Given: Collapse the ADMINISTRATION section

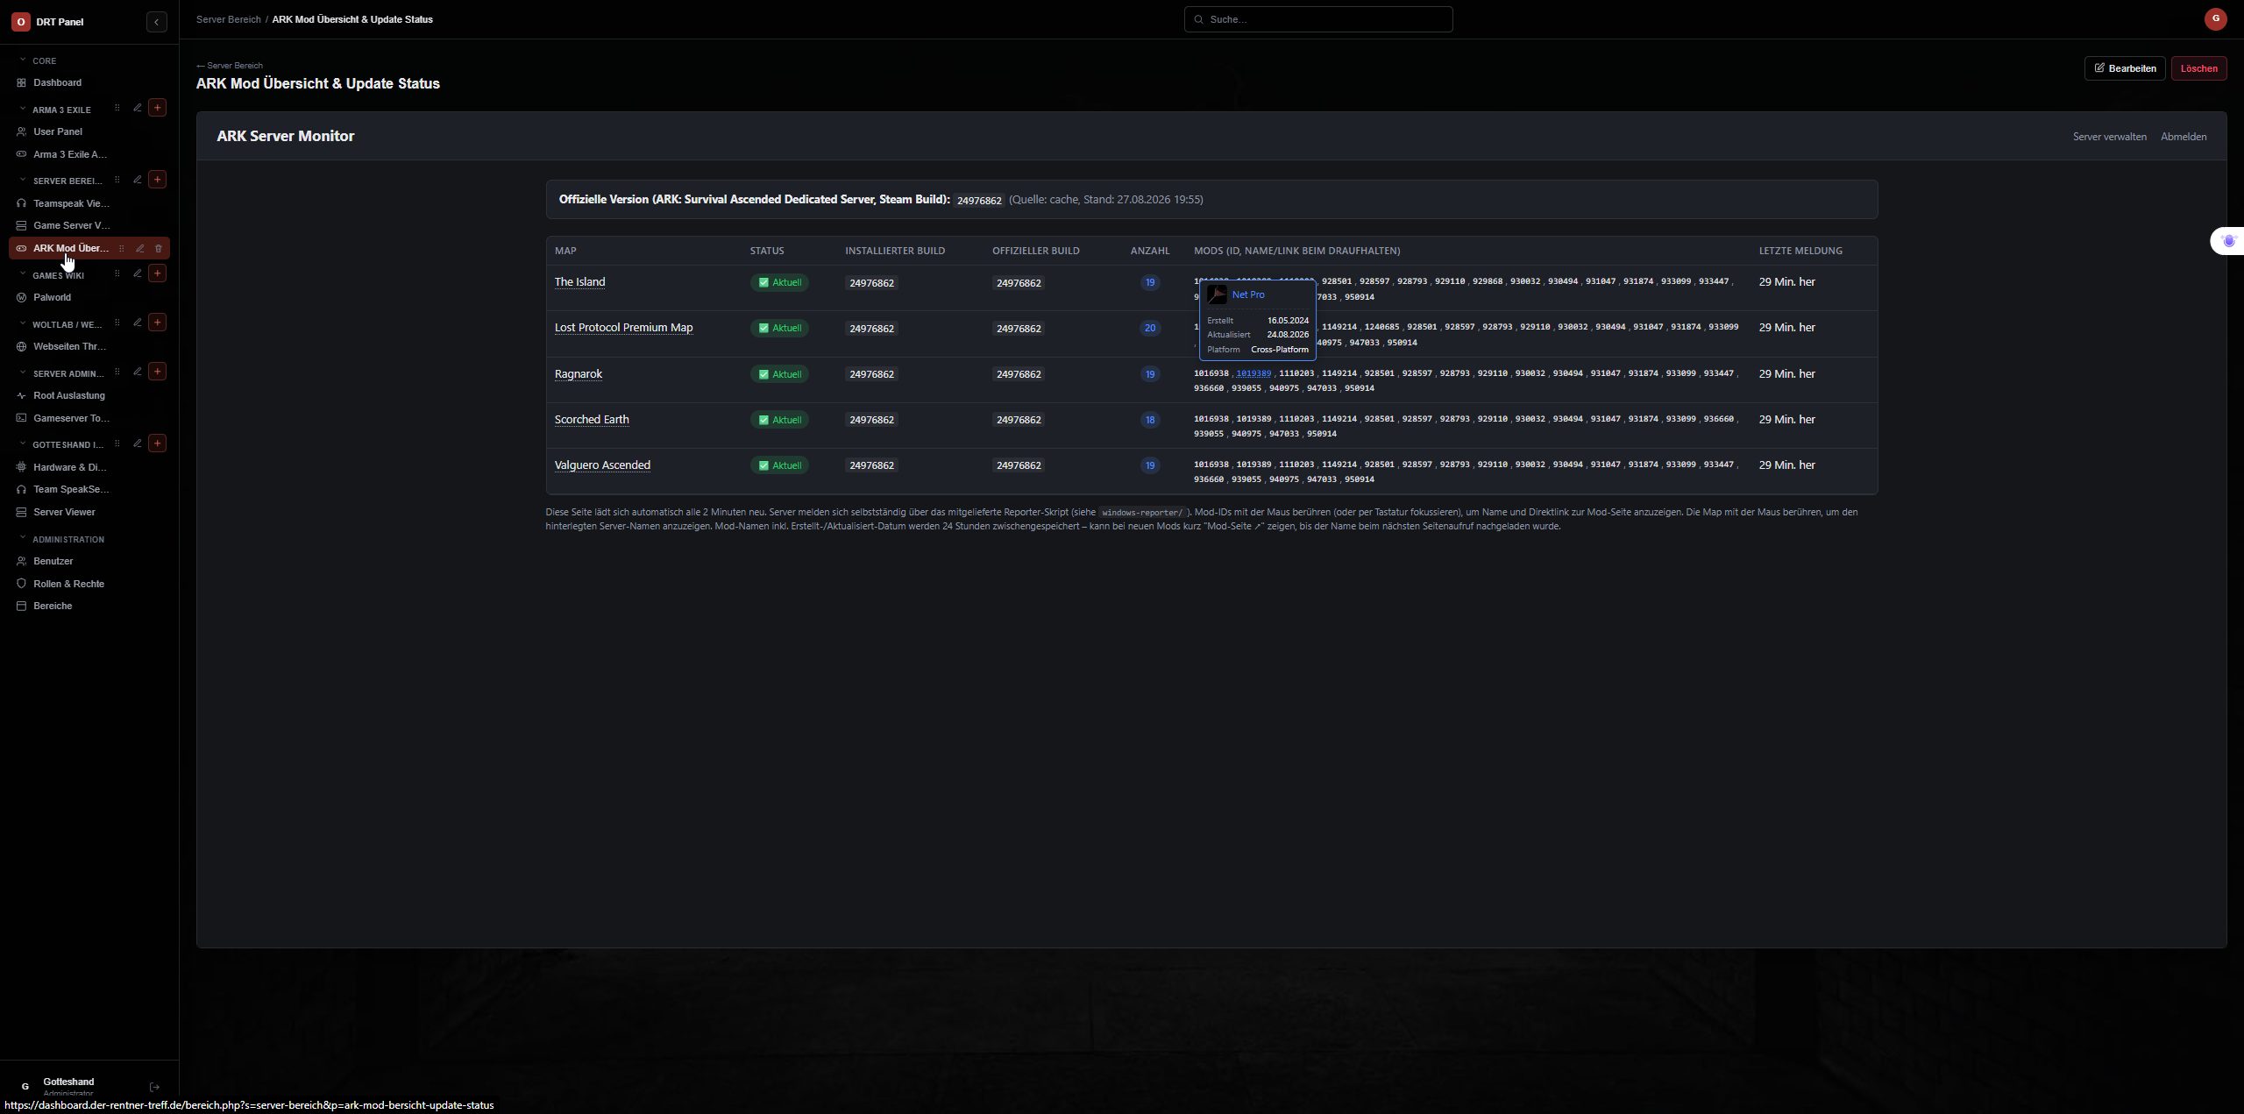Looking at the screenshot, I should click(x=23, y=538).
